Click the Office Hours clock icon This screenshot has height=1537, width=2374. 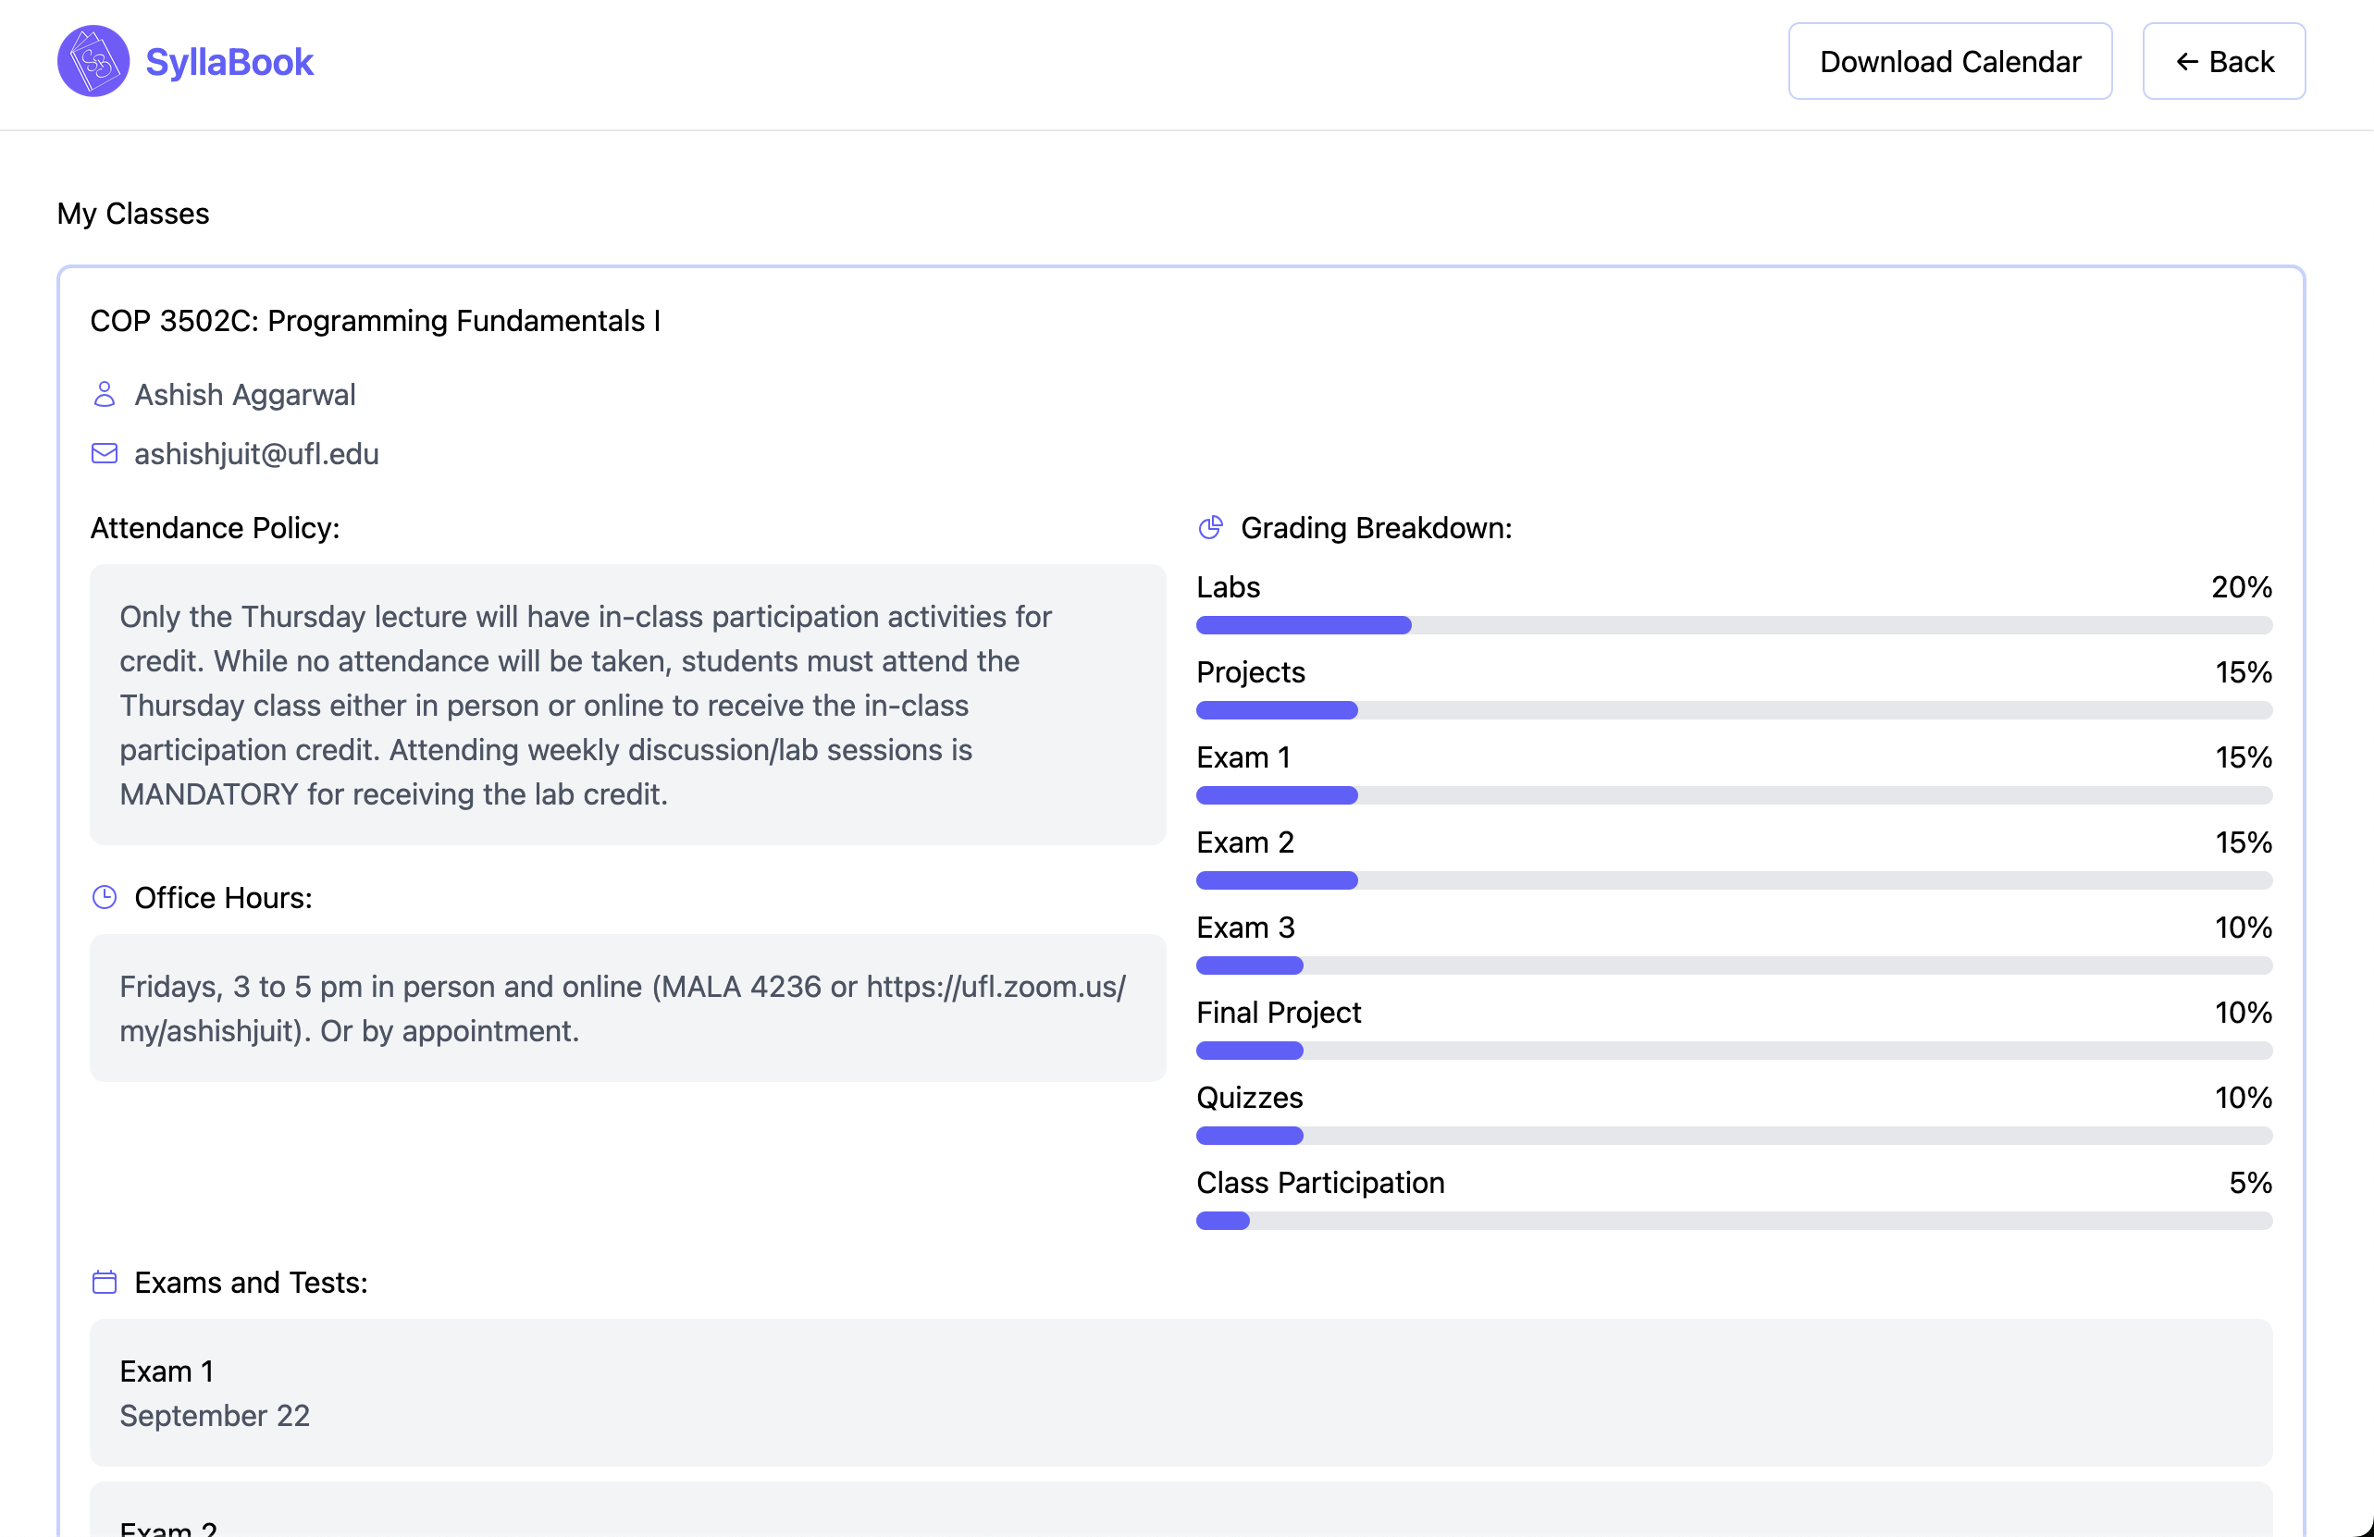[x=104, y=897]
